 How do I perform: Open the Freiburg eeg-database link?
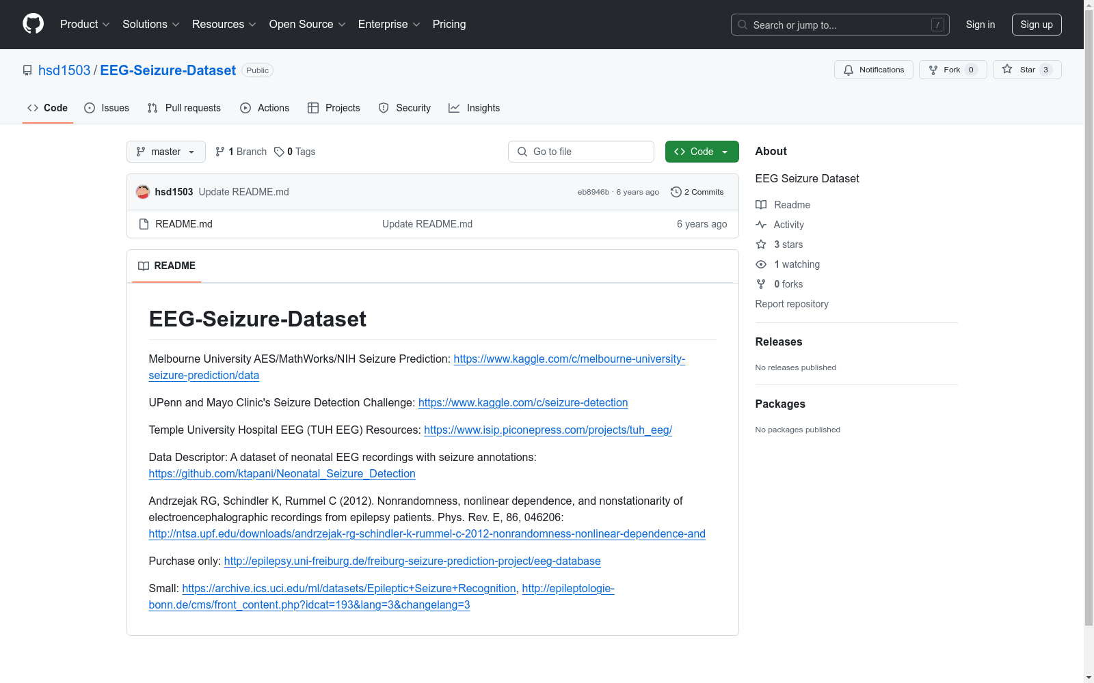[x=412, y=561]
